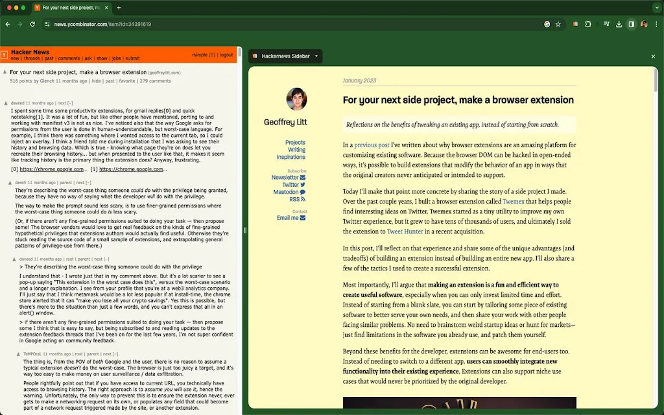Open the Chrome profile avatar
Viewport: 664px width, 415px height.
coord(644,24)
